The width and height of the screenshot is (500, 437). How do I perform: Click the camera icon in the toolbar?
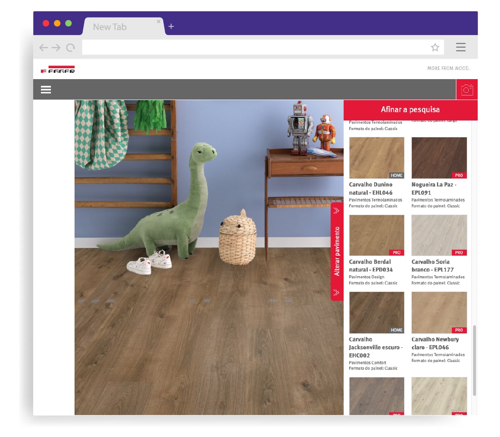[x=467, y=90]
